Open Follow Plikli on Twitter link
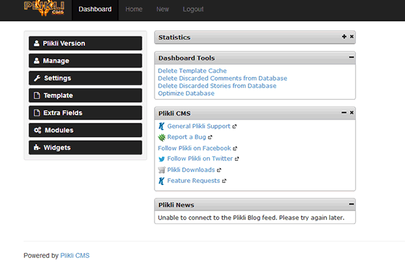 point(200,159)
